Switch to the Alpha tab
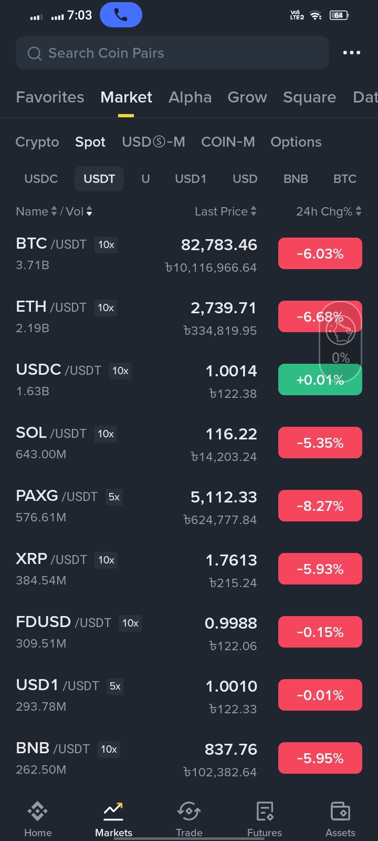 coord(190,97)
